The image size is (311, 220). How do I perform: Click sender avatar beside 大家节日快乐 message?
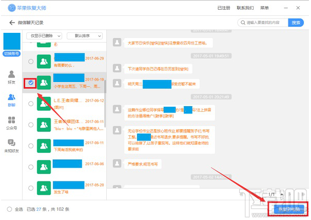click(x=117, y=42)
